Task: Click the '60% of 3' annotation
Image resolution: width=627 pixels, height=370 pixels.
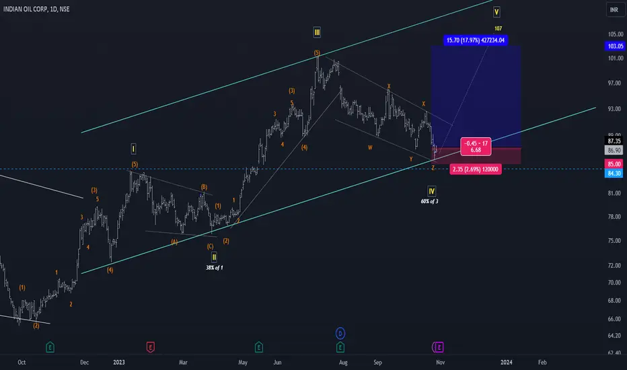Action: point(429,201)
